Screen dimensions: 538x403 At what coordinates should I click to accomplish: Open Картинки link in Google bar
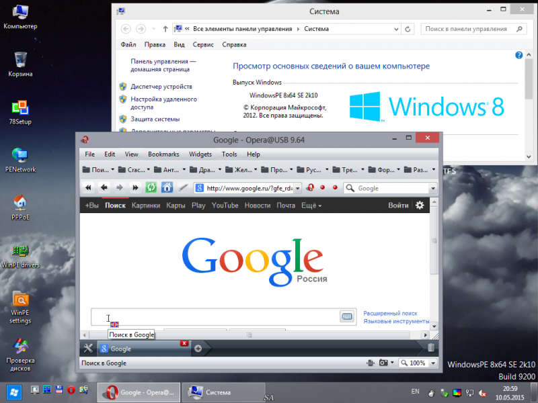pos(146,206)
